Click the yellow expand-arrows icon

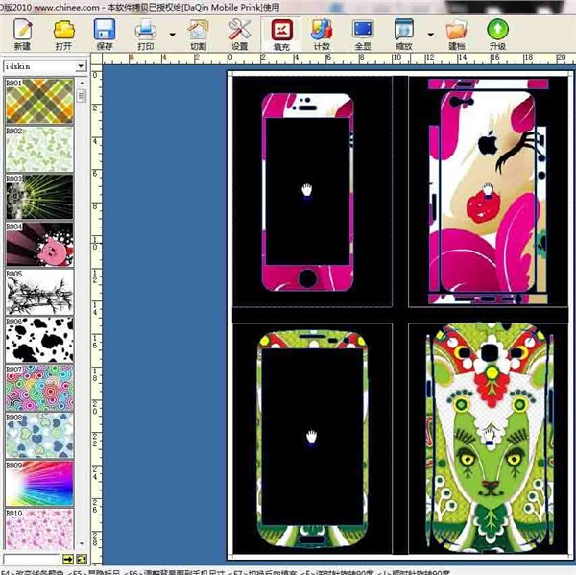pyautogui.click(x=82, y=559)
